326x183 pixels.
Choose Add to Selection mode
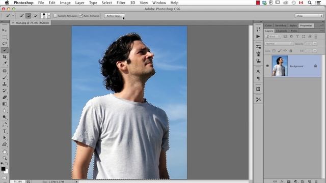pos(29,16)
